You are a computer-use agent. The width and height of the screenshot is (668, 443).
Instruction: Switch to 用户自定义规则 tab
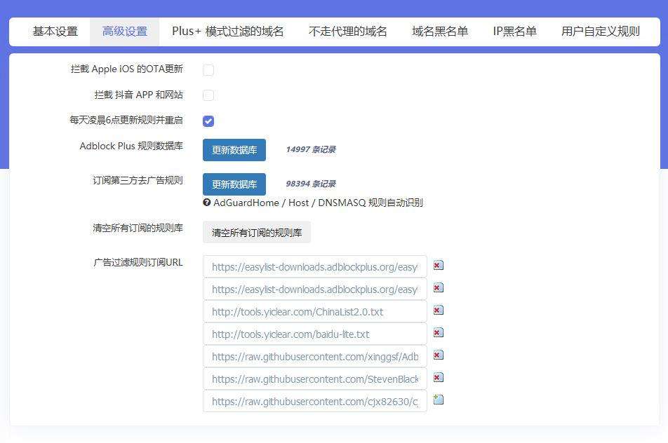[x=601, y=31]
